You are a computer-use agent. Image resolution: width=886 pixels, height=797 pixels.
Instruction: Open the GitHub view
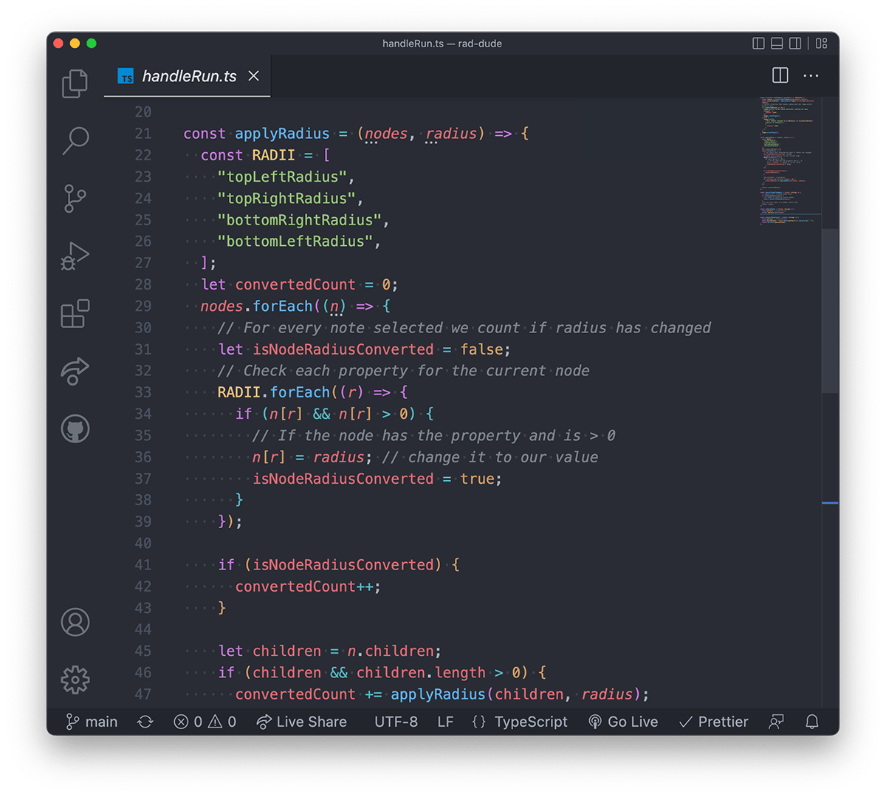coord(75,429)
